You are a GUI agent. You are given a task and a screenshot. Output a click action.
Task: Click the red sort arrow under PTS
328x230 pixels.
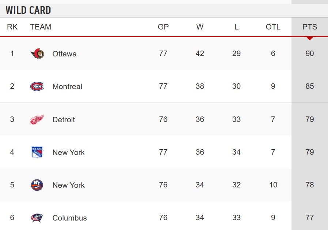tap(310, 39)
